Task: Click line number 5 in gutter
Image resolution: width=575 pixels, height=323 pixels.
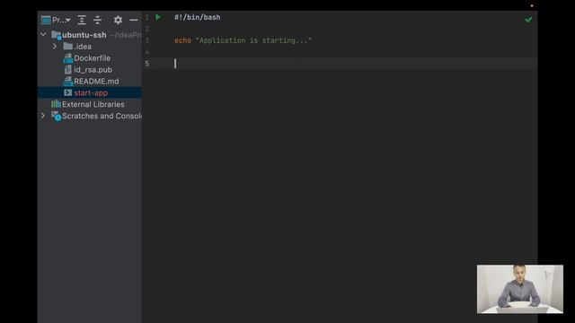Action: [146, 64]
